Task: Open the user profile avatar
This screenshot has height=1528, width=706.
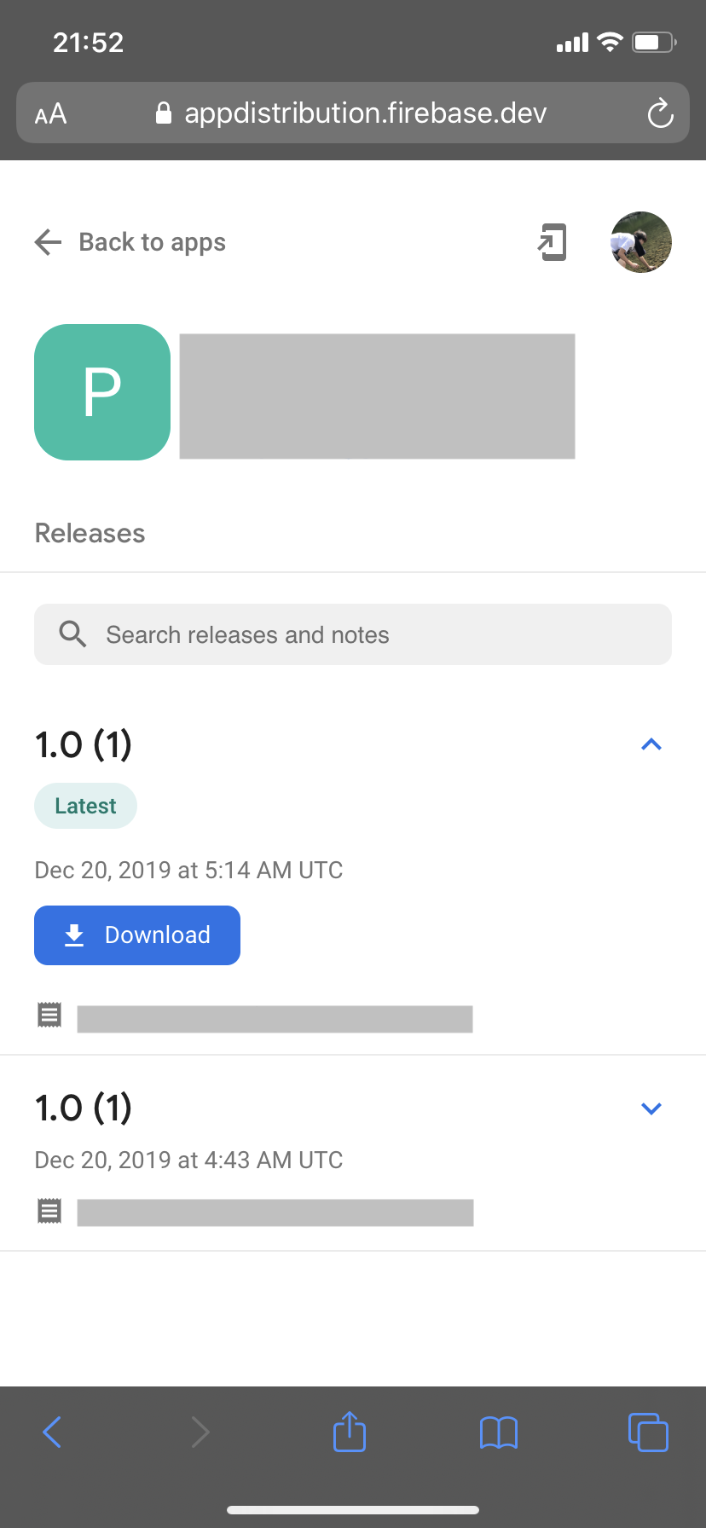Action: point(641,242)
